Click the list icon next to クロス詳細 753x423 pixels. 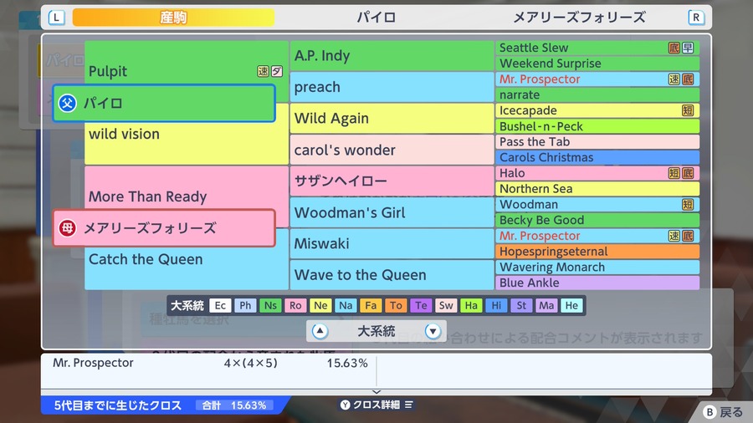pos(408,405)
